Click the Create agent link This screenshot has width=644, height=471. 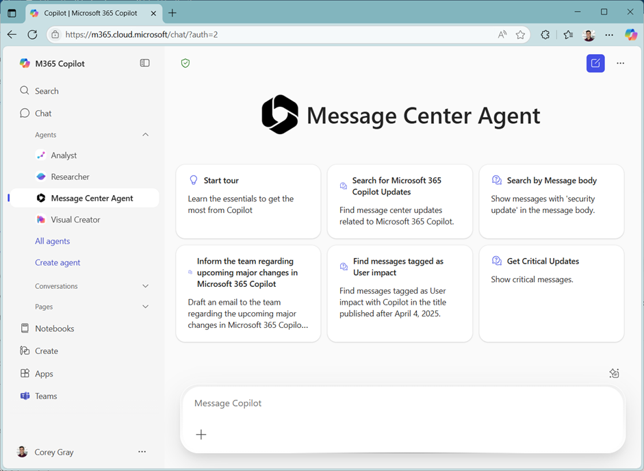57,262
